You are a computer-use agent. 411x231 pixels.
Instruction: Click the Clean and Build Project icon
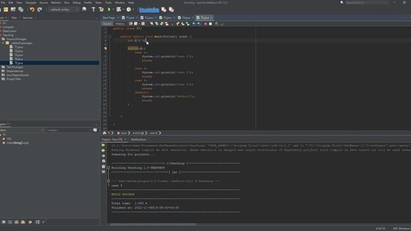point(101,10)
